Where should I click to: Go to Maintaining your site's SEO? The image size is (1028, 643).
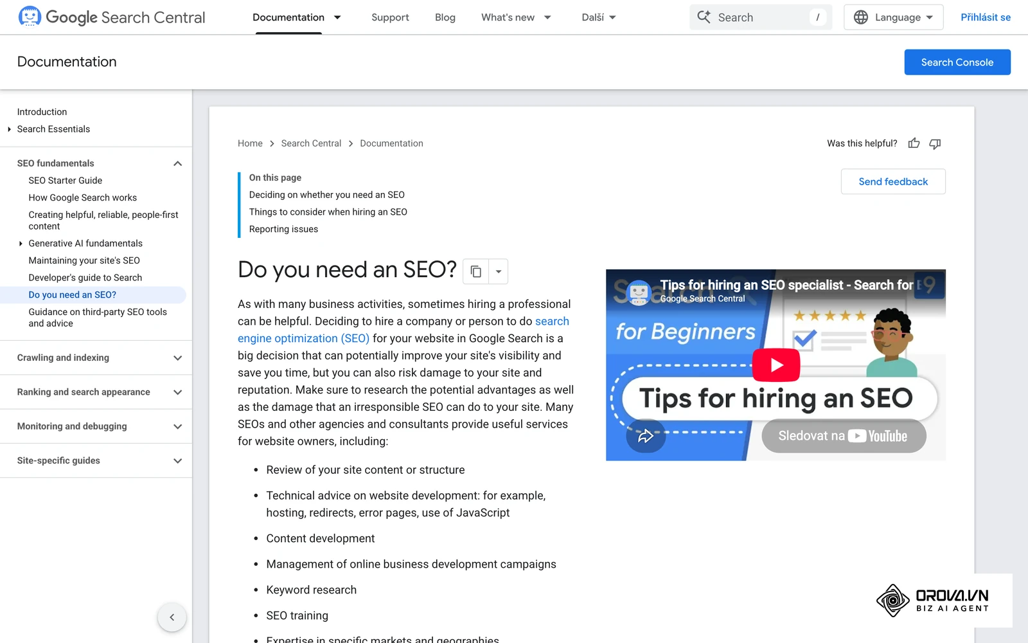(84, 260)
